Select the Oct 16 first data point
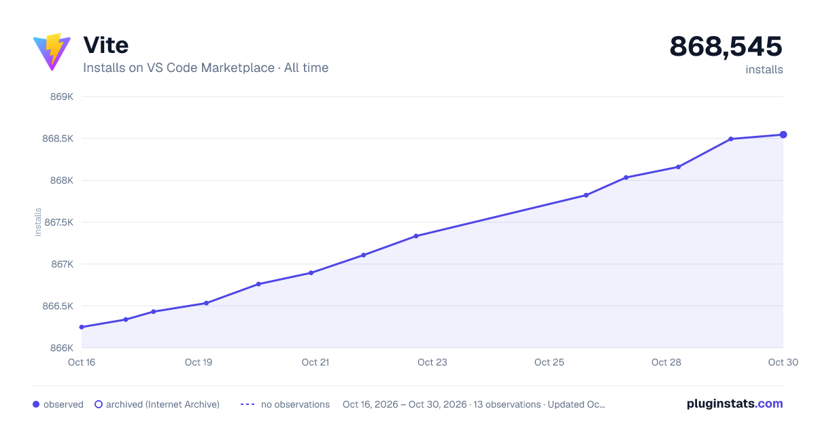Screen dimensions: 816x428 click(x=82, y=327)
